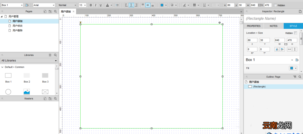Toggle the Hidden checkbox in toolbar
This screenshot has height=134, width=303.
pyautogui.click(x=275, y=5)
